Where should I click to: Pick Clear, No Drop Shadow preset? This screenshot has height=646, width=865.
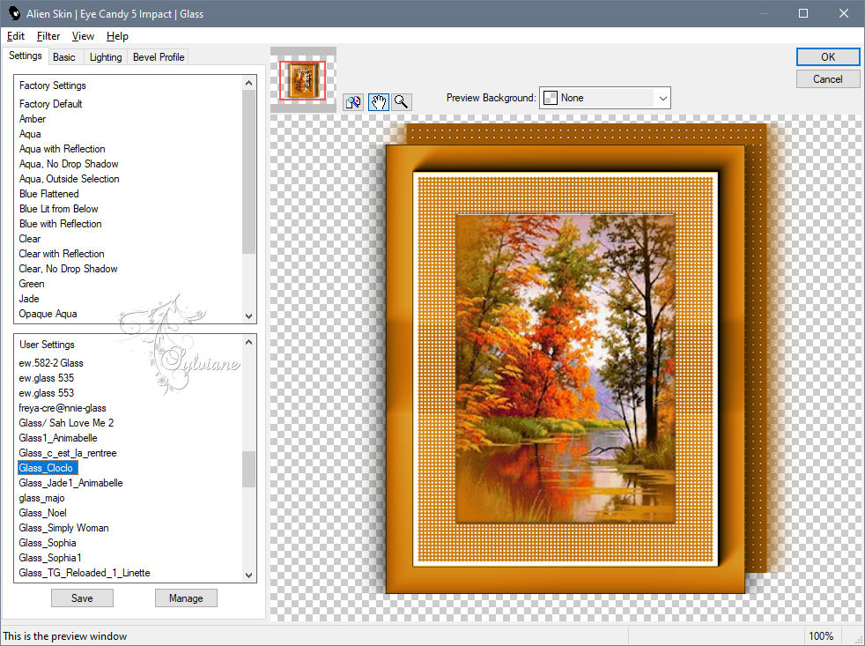point(68,268)
